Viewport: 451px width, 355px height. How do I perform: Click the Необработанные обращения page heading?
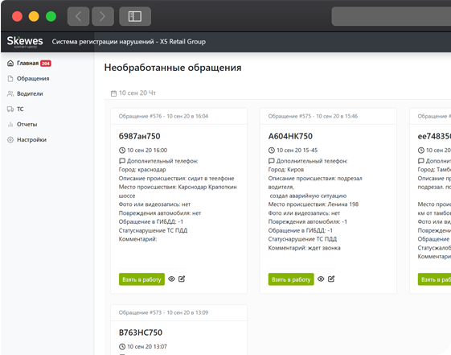173,68
